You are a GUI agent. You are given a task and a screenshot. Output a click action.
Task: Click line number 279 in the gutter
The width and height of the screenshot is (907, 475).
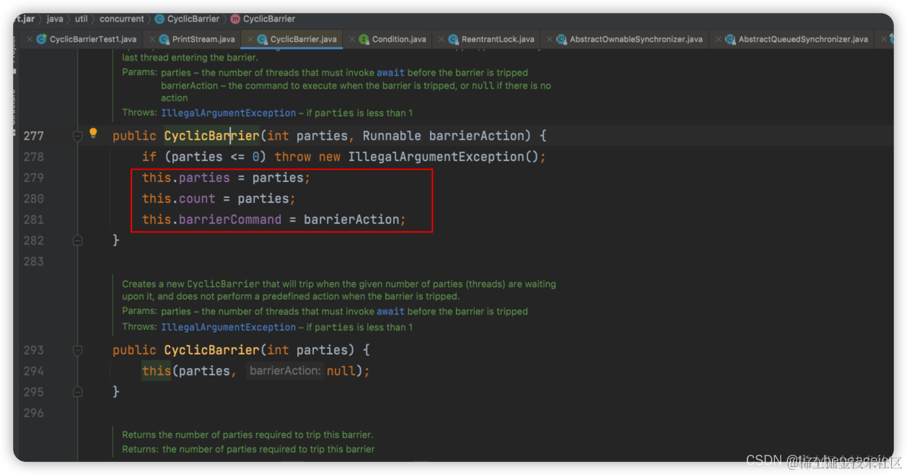click(34, 178)
